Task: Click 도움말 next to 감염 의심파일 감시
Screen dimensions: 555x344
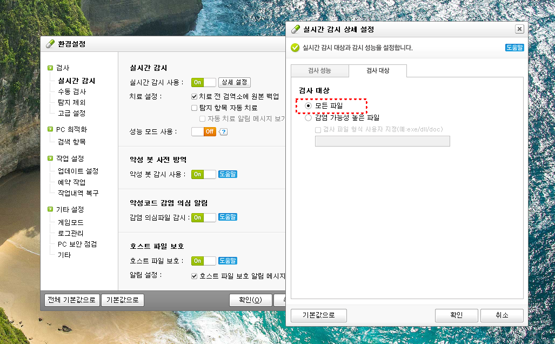Action: coord(228,217)
